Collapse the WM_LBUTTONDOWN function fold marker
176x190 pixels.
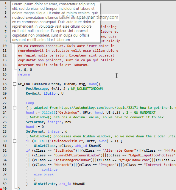click(x=15, y=84)
